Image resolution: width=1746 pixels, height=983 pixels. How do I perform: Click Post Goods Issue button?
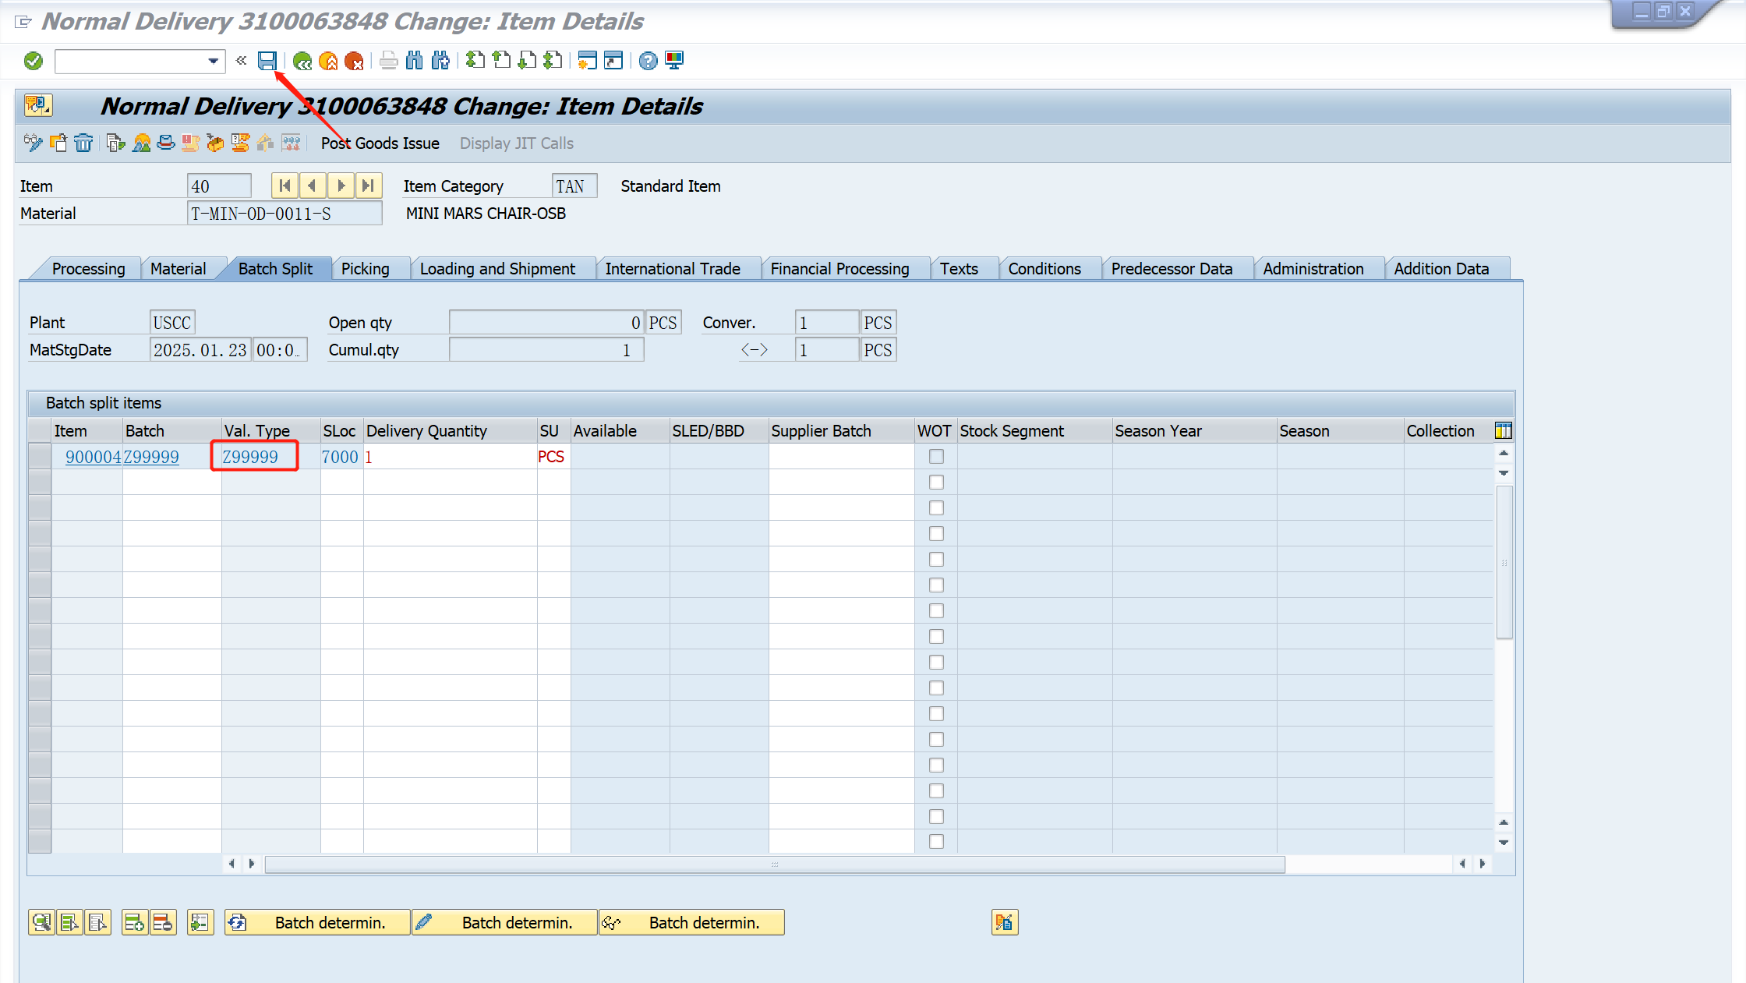pyautogui.click(x=380, y=143)
